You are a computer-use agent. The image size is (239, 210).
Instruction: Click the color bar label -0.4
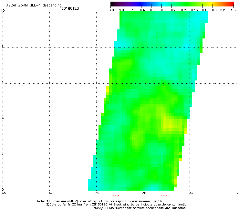[141, 10]
